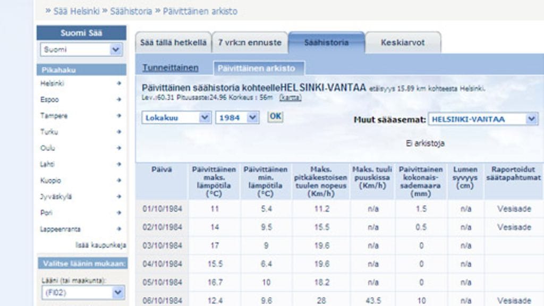Click the (kartta) map link
This screenshot has height=306, width=544.
tap(290, 98)
